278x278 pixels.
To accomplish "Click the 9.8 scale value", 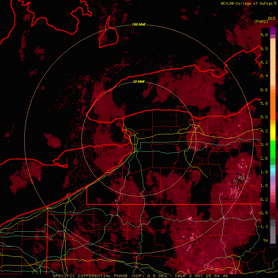I will tap(264, 35).
